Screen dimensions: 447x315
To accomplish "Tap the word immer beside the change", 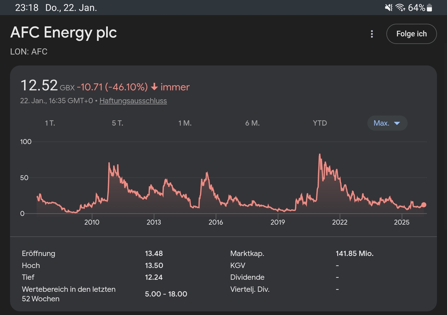I will [175, 87].
